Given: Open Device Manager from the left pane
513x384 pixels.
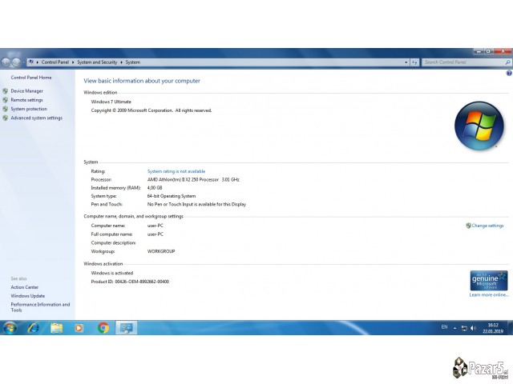Looking at the screenshot, I should coord(26,91).
